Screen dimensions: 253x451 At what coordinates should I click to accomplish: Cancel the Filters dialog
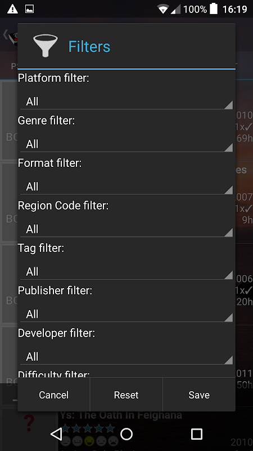(x=53, y=395)
